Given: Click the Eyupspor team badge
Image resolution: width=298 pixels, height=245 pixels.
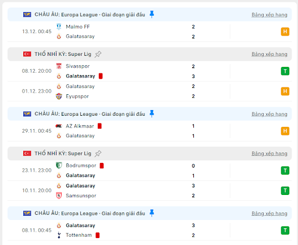Looking at the screenshot, I should coord(59,96).
